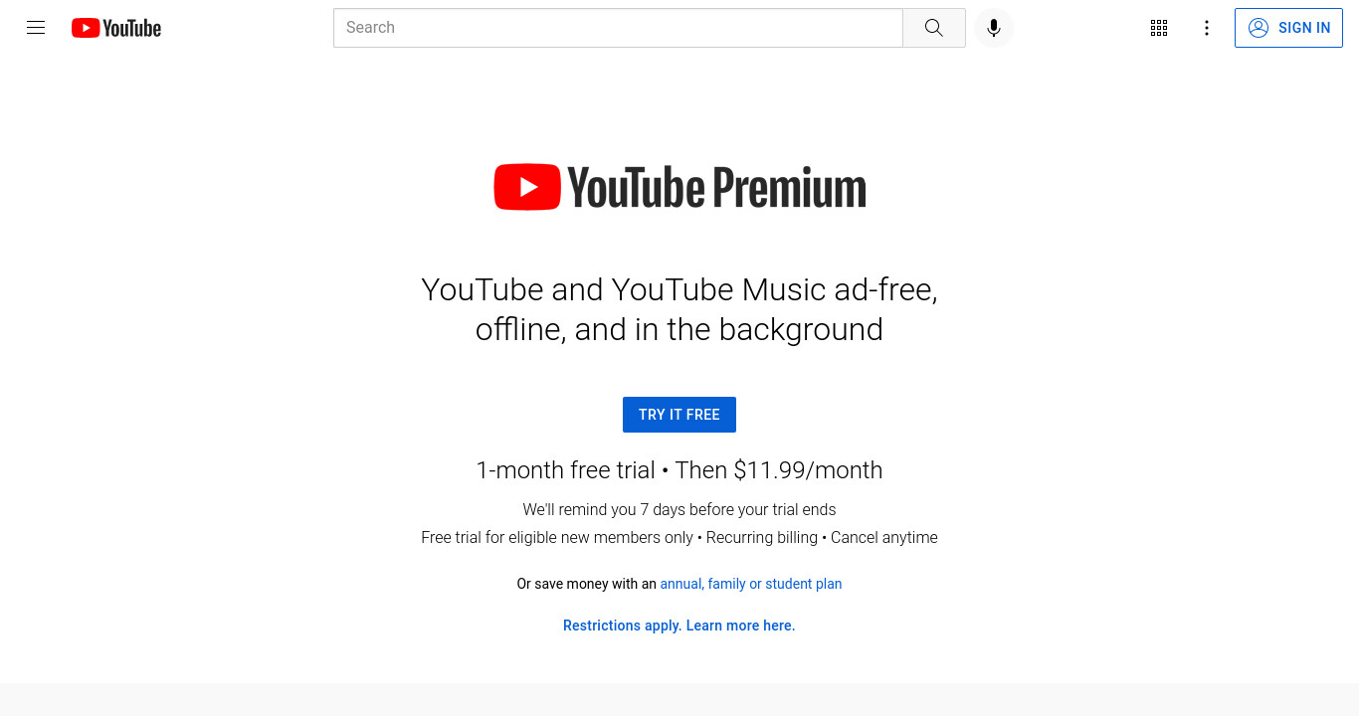The width and height of the screenshot is (1359, 716).
Task: Click the user avatar in Sign In
Action: pyautogui.click(x=1258, y=28)
